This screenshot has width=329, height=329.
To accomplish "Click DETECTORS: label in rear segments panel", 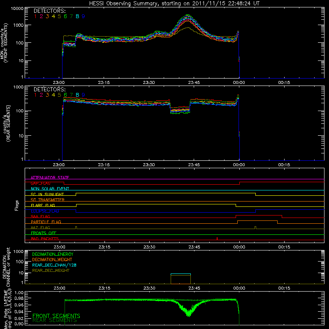I will 49,89.
